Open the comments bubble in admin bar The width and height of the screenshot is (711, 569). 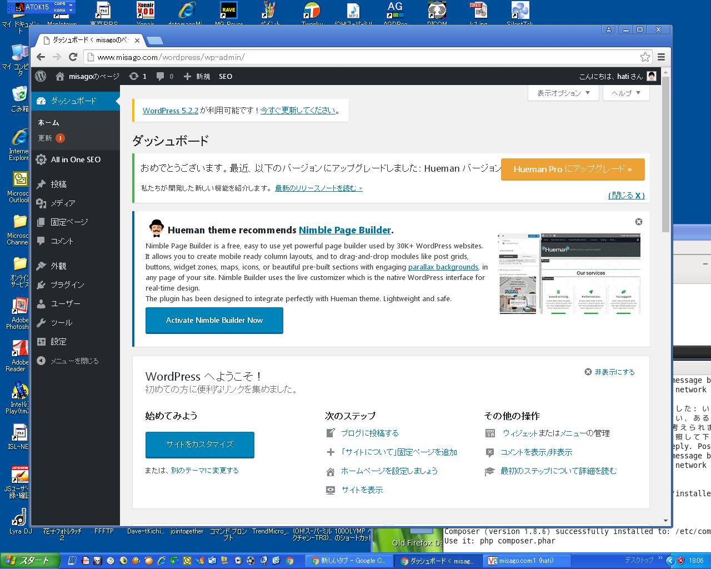point(165,77)
